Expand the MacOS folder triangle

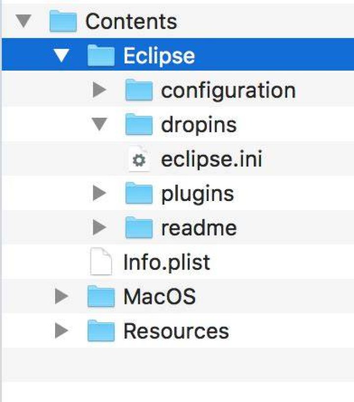(61, 296)
